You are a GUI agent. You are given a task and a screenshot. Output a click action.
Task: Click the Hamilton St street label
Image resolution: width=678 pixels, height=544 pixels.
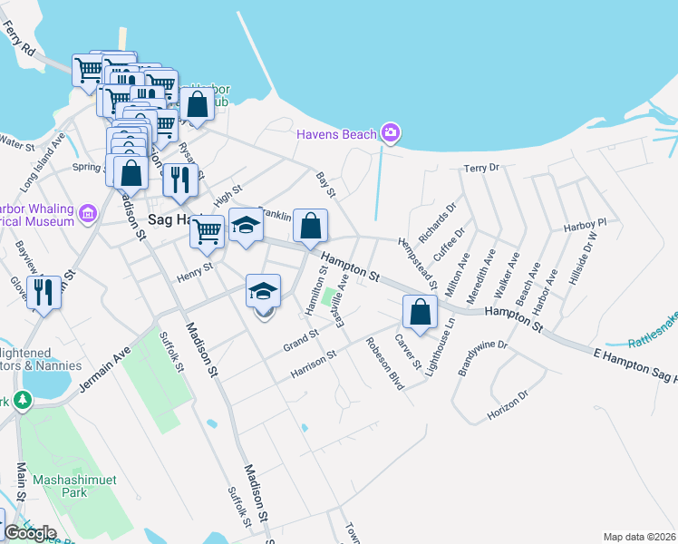point(316,291)
